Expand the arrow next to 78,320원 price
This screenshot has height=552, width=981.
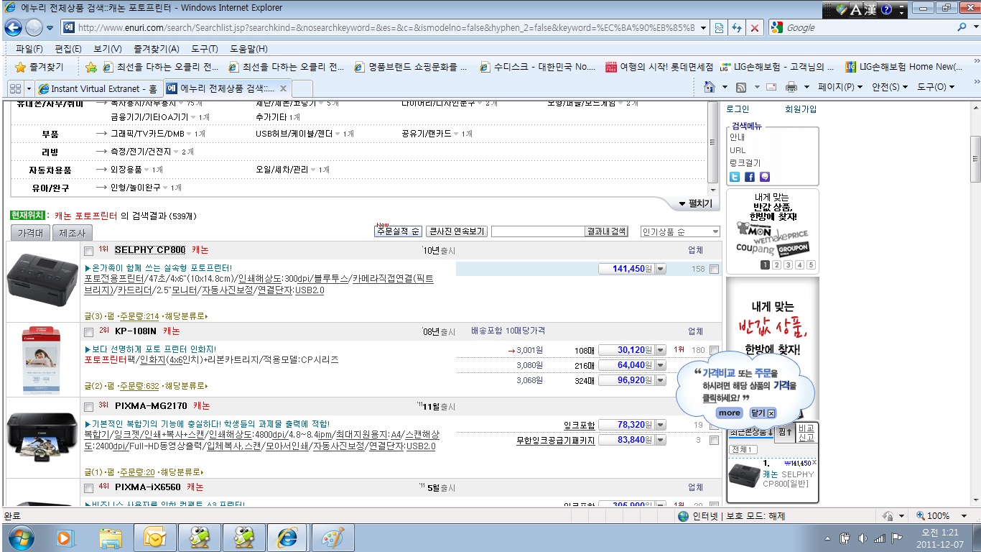[661, 425]
